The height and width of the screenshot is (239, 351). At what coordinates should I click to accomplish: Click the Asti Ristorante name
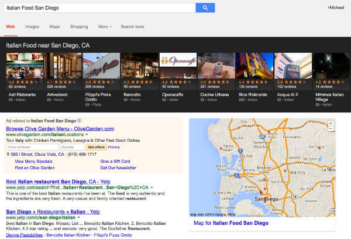[22, 95]
